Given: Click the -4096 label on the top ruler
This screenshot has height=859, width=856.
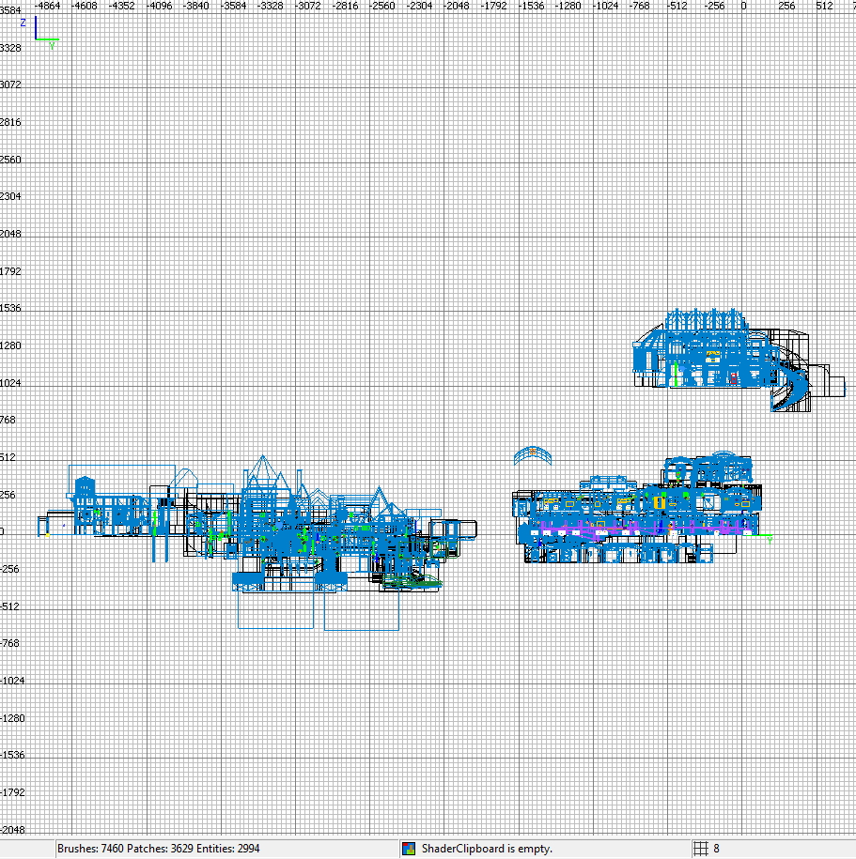Looking at the screenshot, I should [159, 6].
